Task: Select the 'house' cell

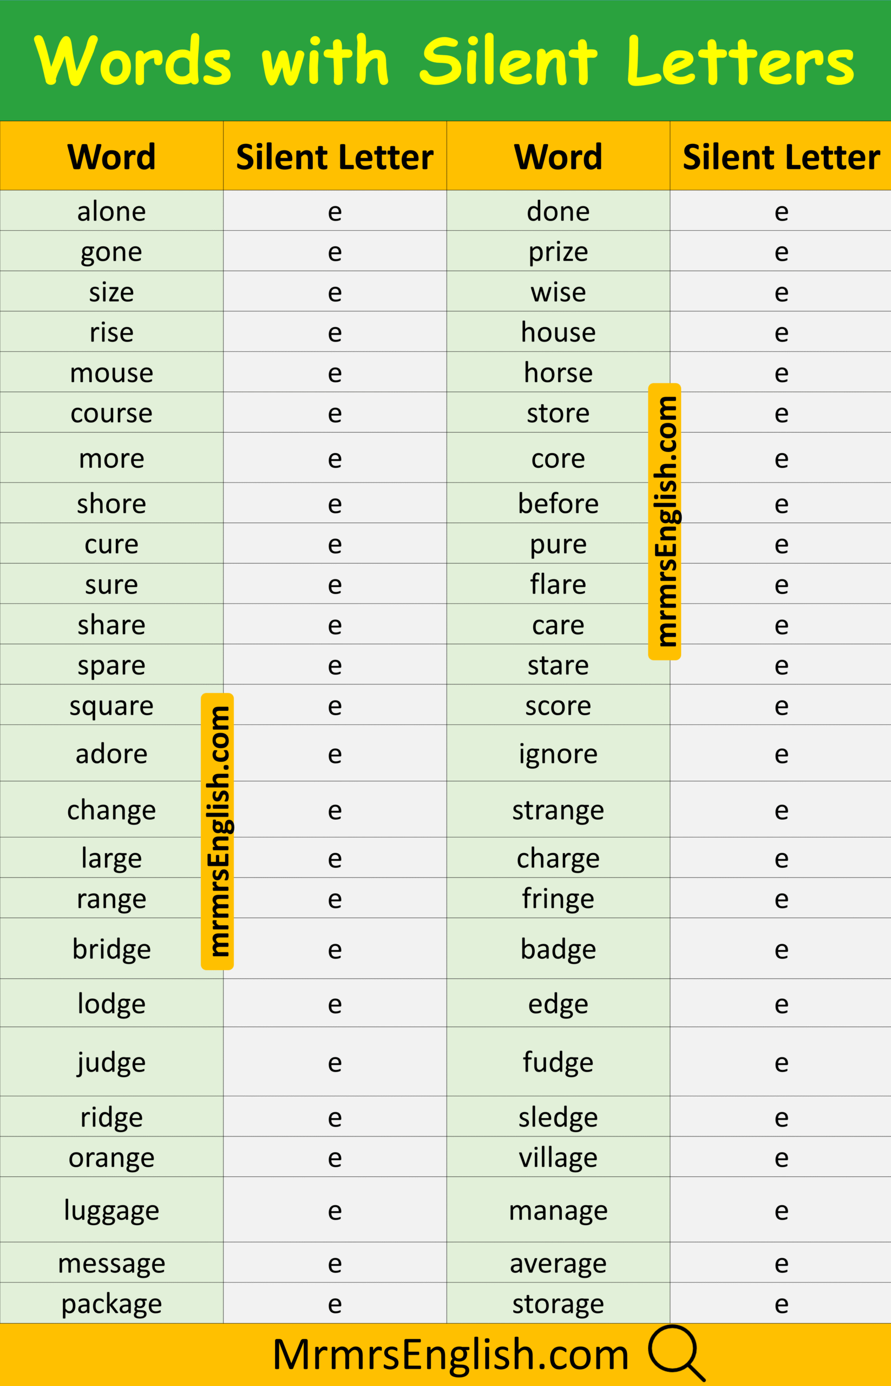Action: [x=558, y=331]
